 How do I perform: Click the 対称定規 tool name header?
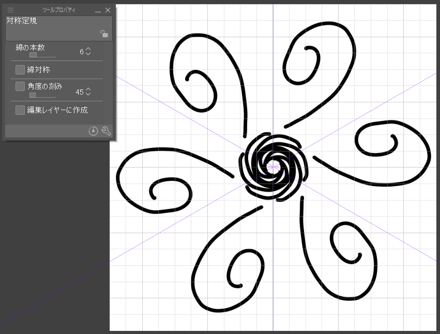click(22, 21)
